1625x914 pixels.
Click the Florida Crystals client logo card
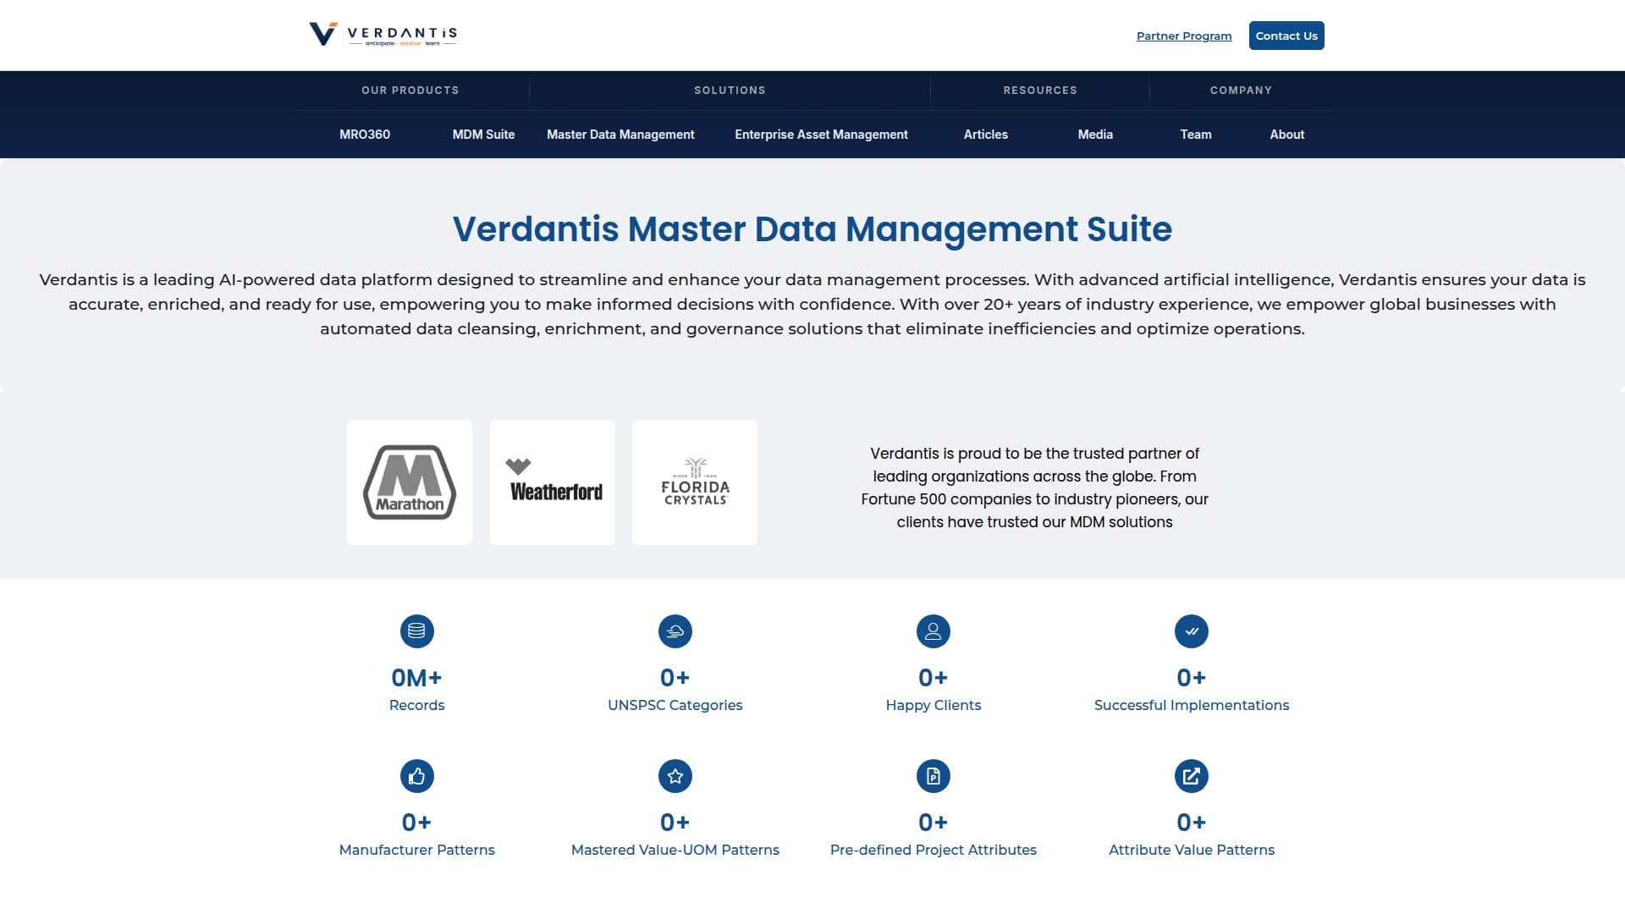click(695, 482)
